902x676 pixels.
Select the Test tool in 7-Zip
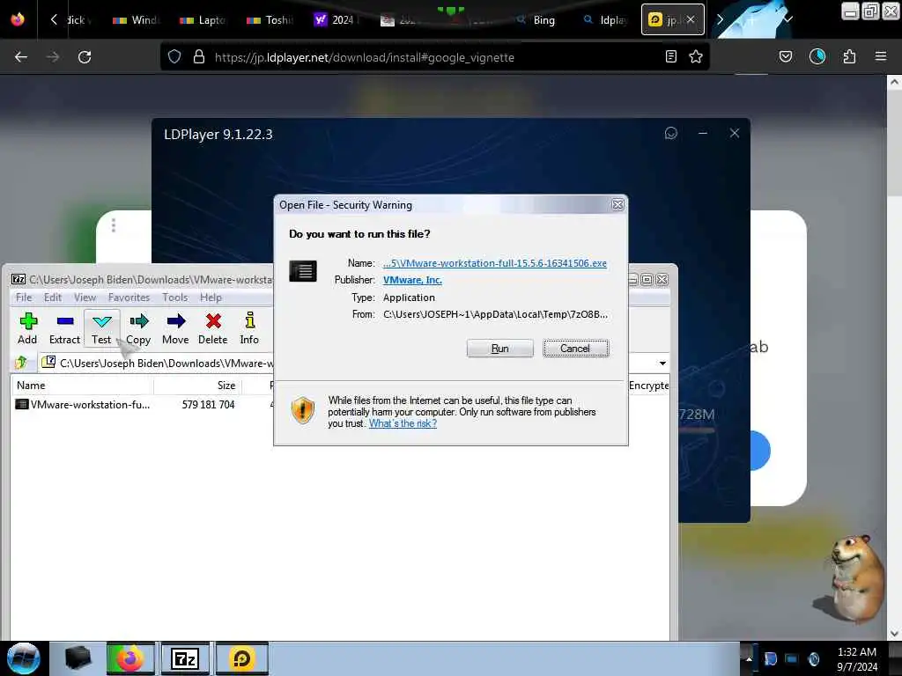tap(102, 328)
